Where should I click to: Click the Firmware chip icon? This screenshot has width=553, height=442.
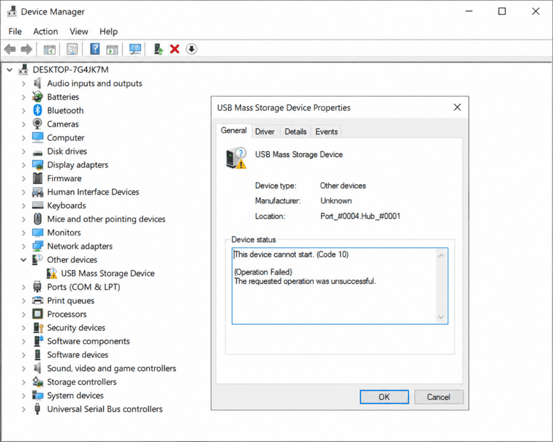(x=37, y=178)
